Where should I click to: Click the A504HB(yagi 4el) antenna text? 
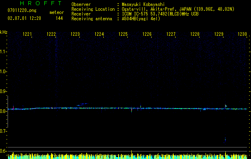141,19
